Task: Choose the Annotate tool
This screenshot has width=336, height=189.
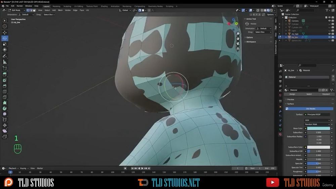Action: pyautogui.click(x=4, y=56)
